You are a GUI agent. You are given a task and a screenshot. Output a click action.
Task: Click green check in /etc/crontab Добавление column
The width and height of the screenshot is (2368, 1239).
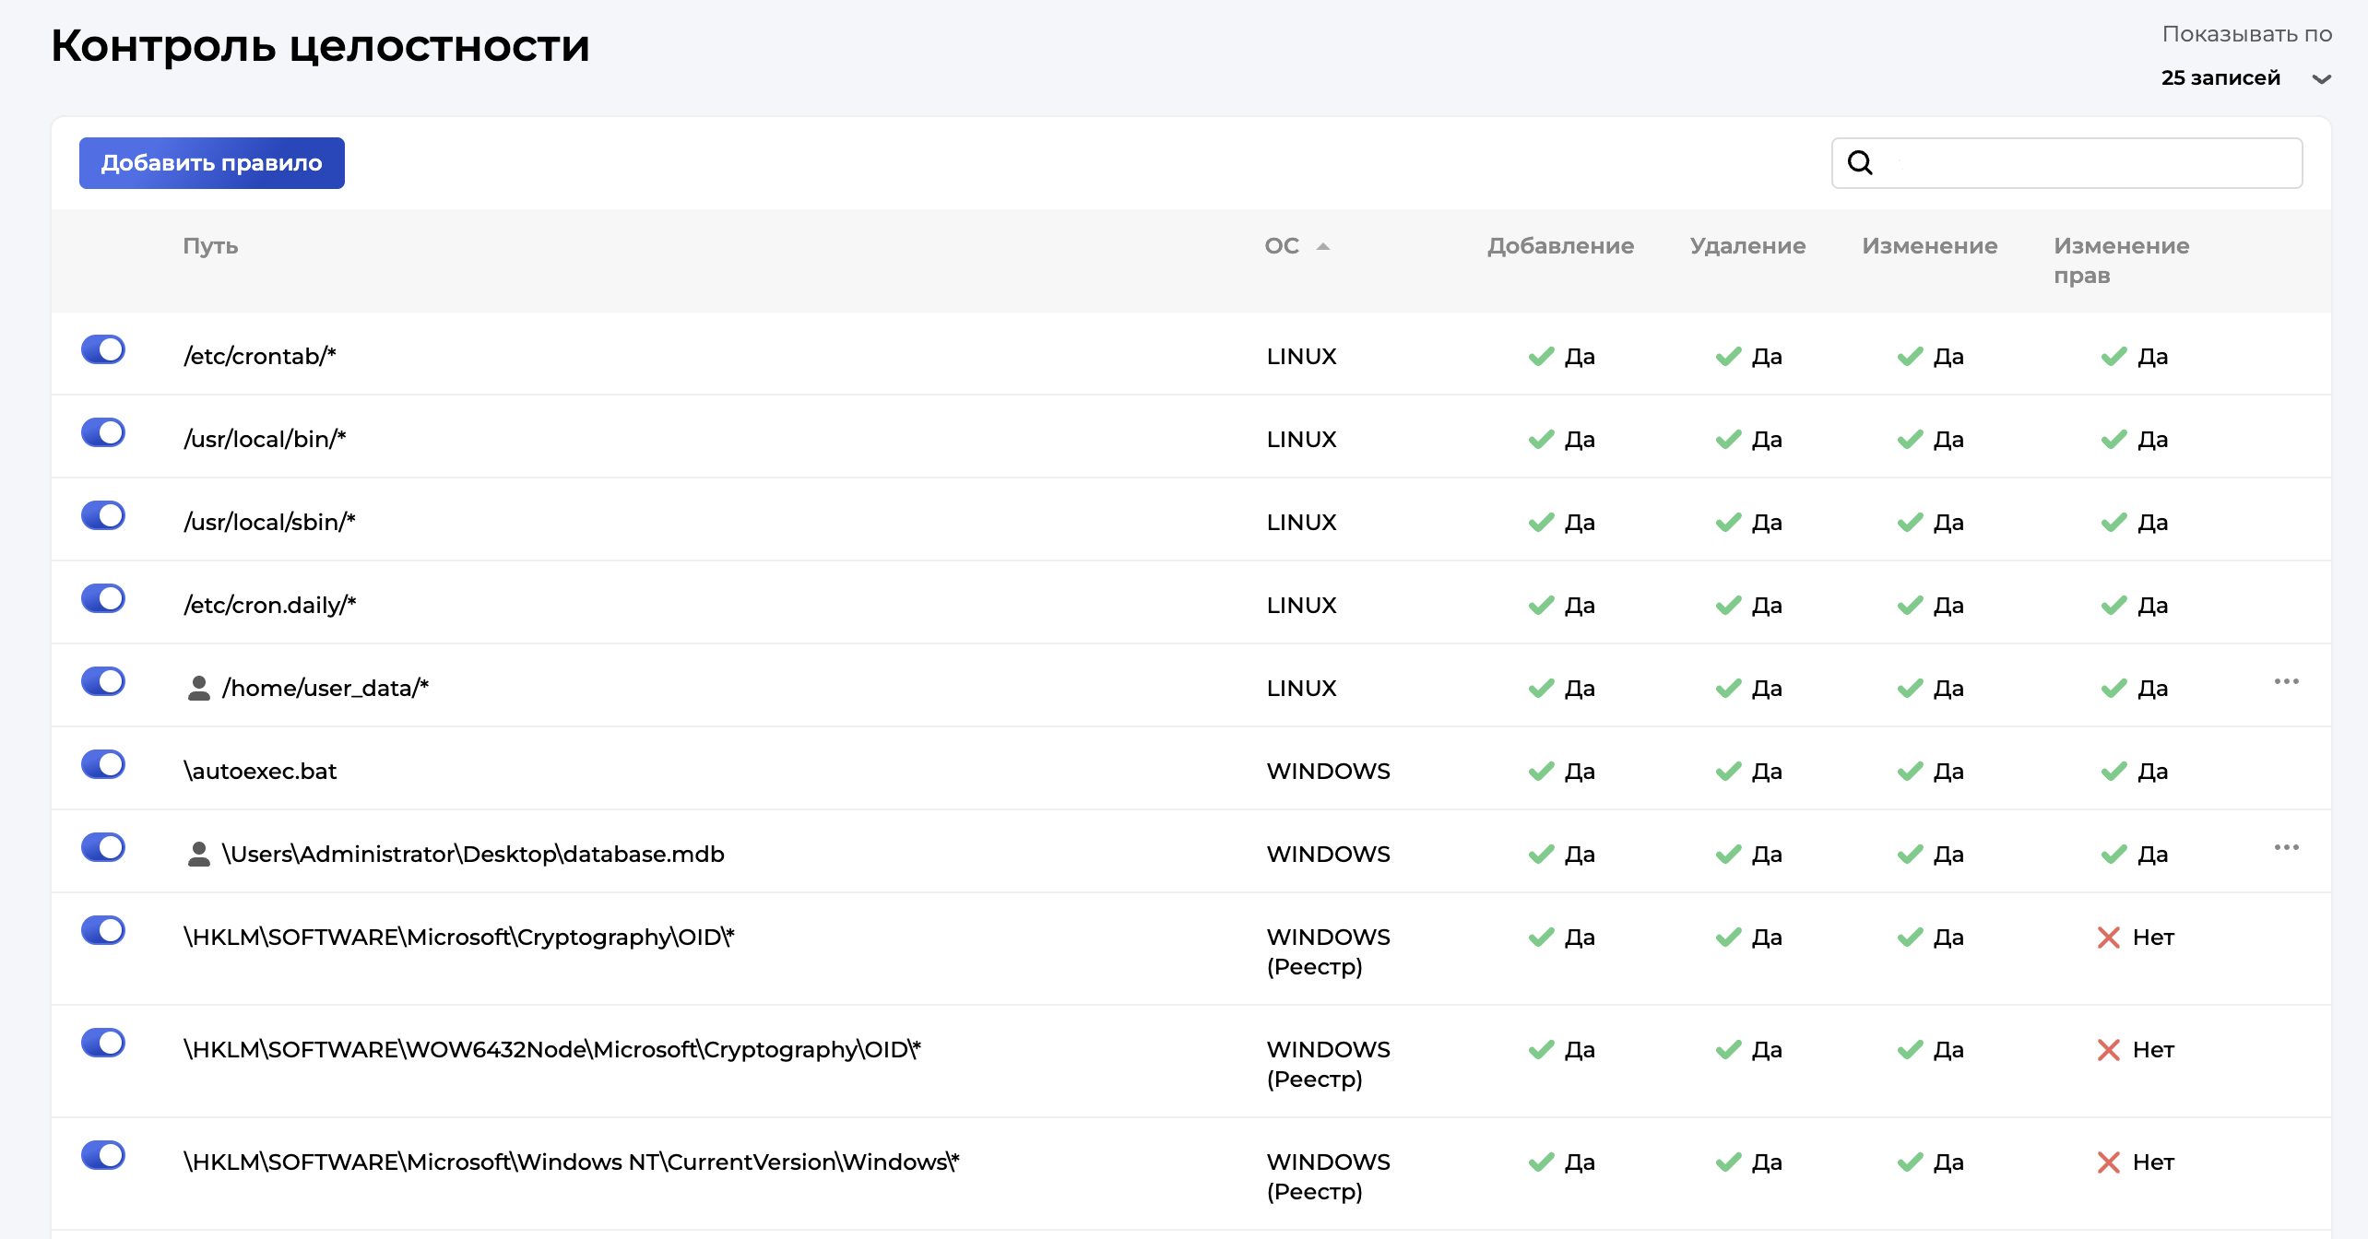pyautogui.click(x=1541, y=357)
